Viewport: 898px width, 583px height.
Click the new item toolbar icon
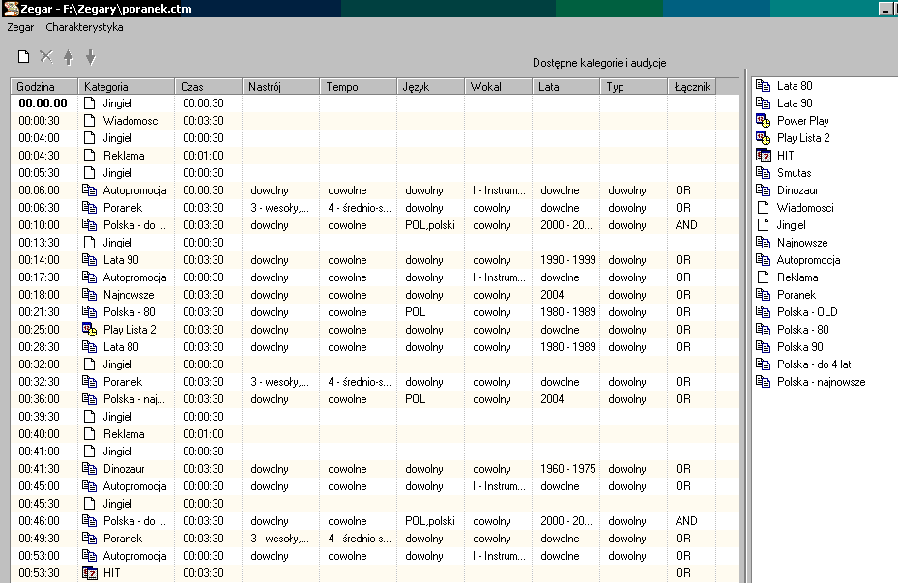pos(23,57)
